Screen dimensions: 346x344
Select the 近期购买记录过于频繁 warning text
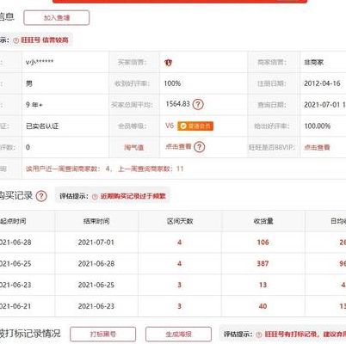pyautogui.click(x=133, y=196)
